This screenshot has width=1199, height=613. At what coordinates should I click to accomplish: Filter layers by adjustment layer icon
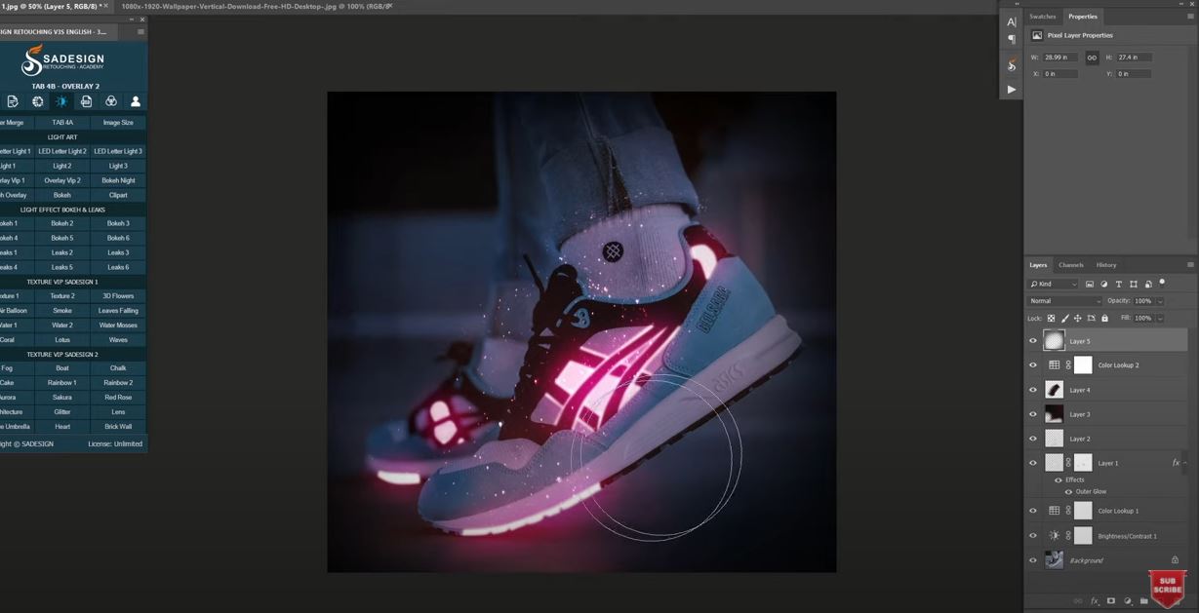pyautogui.click(x=1104, y=284)
